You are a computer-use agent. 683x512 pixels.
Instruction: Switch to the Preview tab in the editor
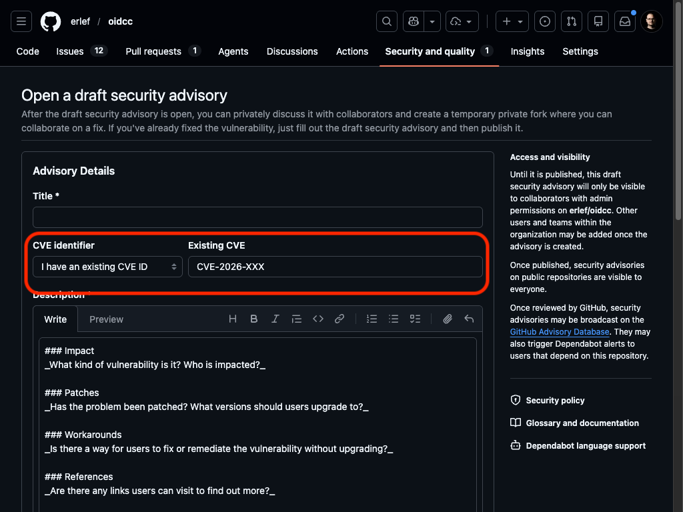[x=106, y=319]
